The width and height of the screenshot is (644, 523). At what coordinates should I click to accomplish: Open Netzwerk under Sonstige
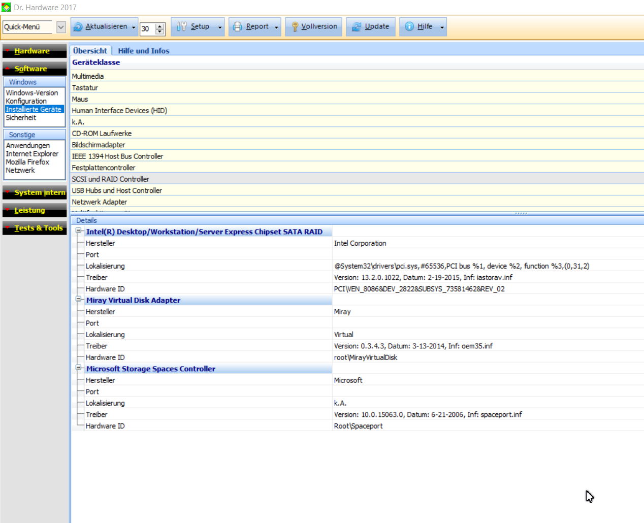click(x=20, y=170)
